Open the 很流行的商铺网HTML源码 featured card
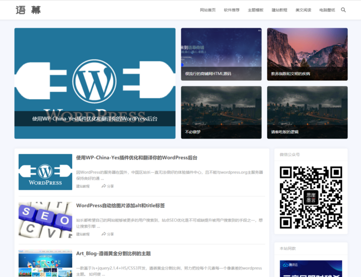The width and height of the screenshot is (361, 277). (221, 54)
